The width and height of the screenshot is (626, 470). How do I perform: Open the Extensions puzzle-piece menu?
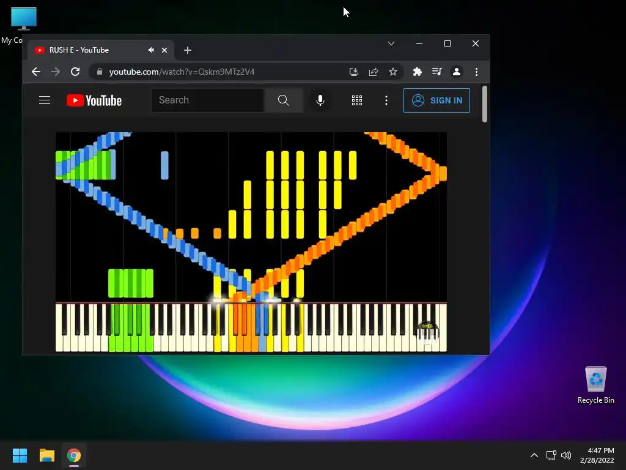[417, 72]
